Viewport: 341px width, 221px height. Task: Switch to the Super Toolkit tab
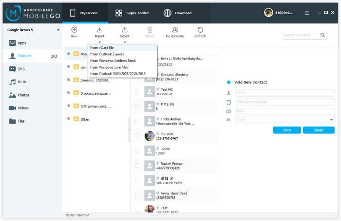click(132, 13)
